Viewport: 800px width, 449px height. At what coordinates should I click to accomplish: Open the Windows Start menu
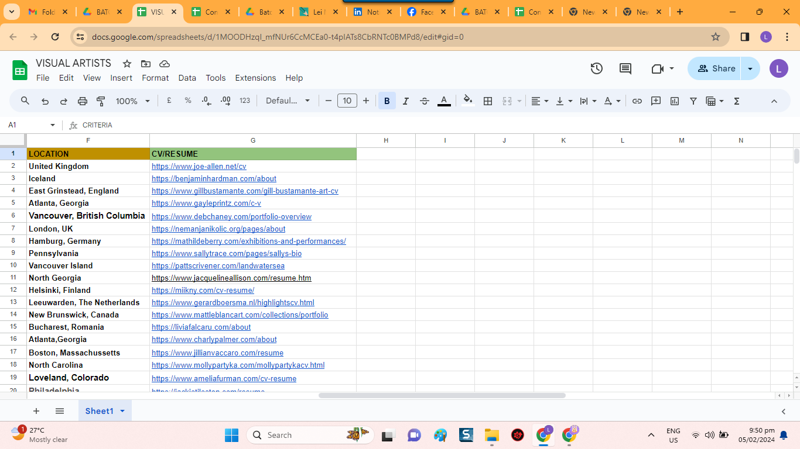[232, 435]
